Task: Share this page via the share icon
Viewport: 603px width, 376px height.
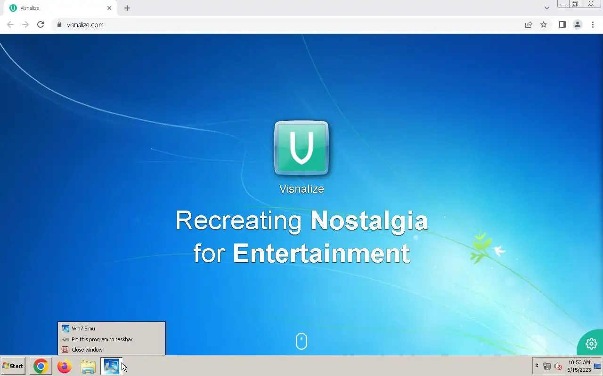Action: (529, 25)
